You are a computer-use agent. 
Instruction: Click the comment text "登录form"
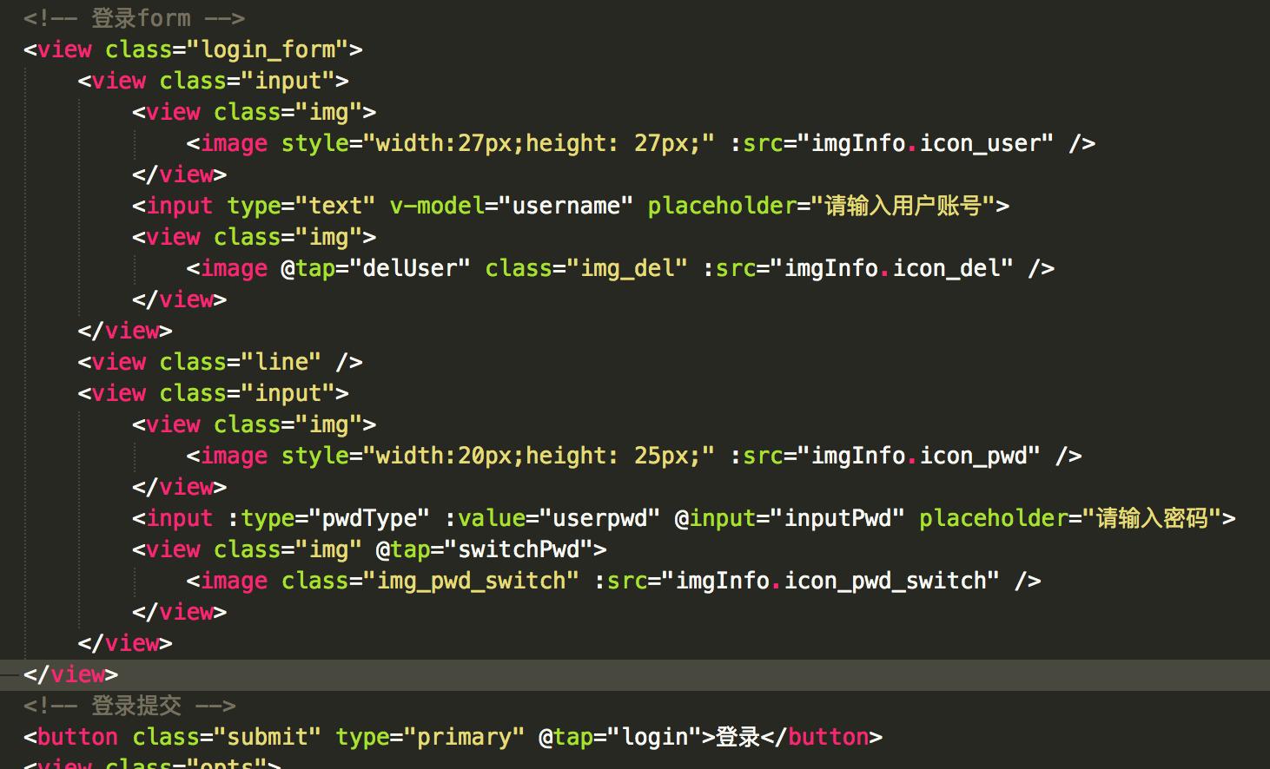point(141,18)
